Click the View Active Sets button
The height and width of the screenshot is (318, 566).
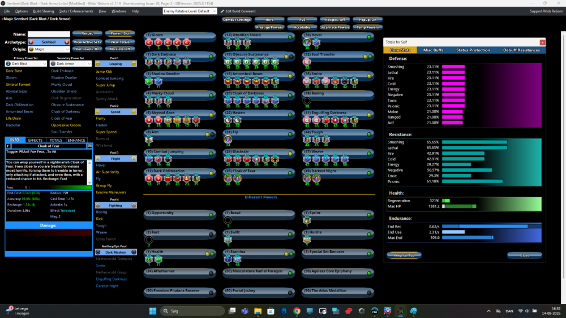tap(87, 42)
